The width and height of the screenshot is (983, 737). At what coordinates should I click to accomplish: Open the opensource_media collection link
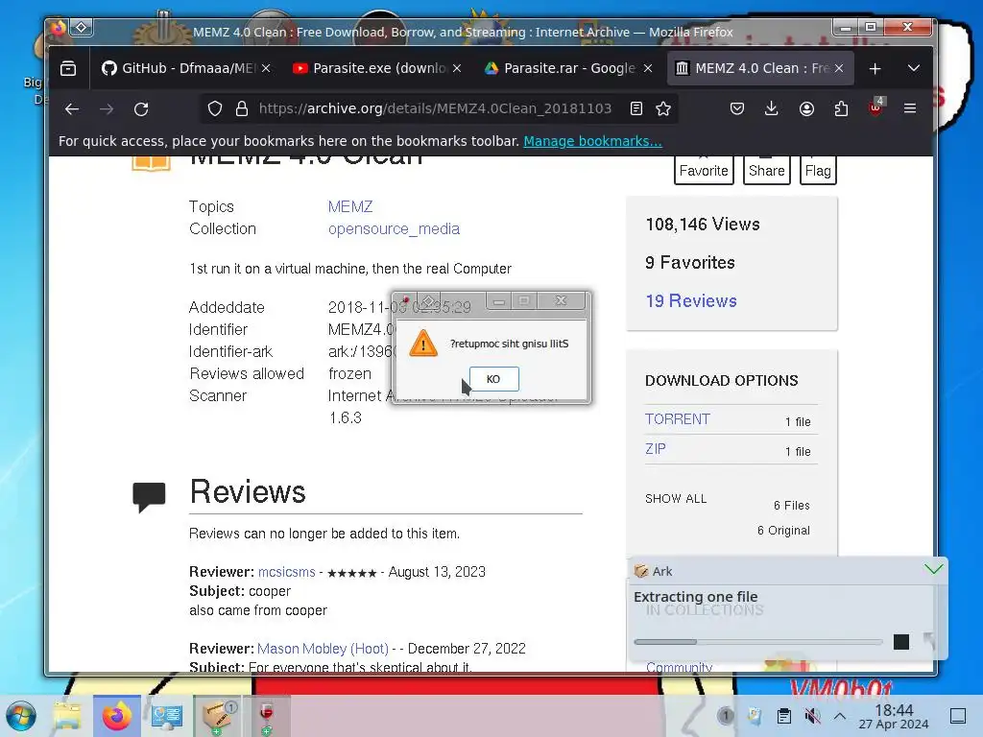click(x=394, y=229)
